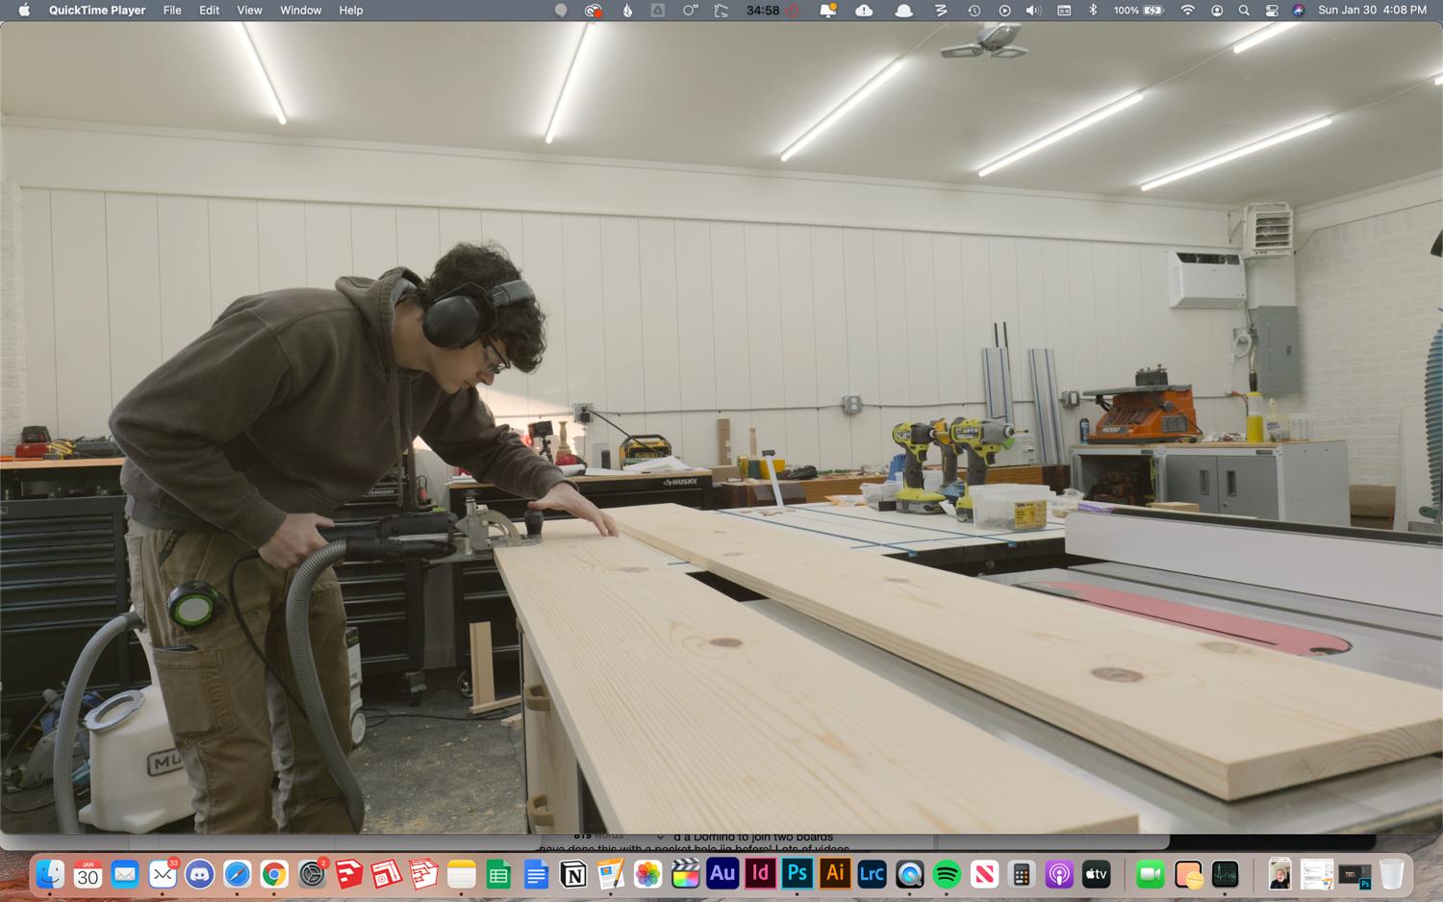Launch Discord from the dock
The height and width of the screenshot is (902, 1443).
tap(200, 874)
